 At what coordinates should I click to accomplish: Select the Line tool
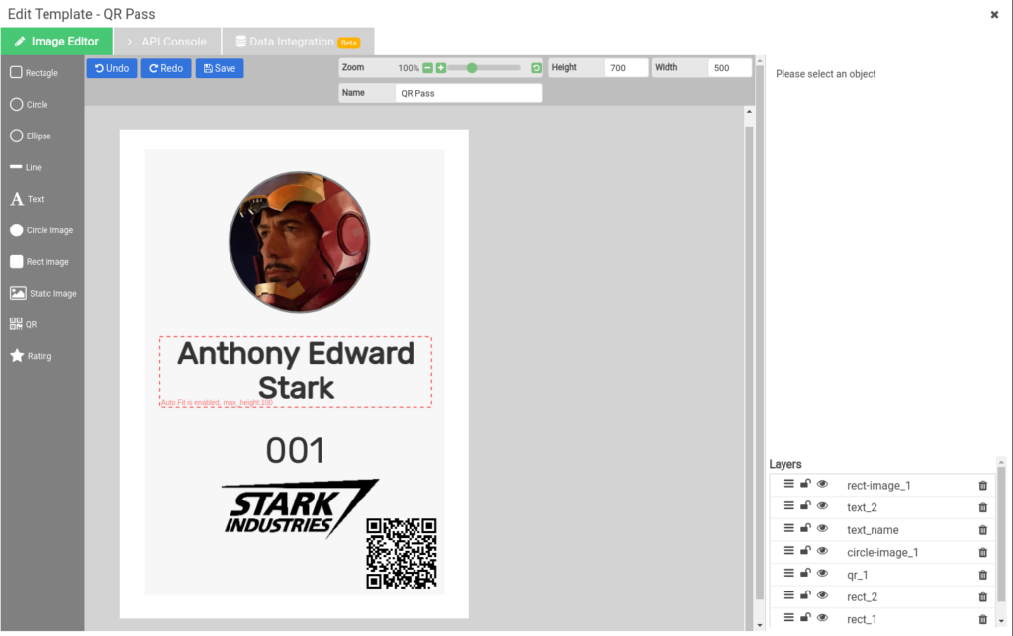coord(26,167)
